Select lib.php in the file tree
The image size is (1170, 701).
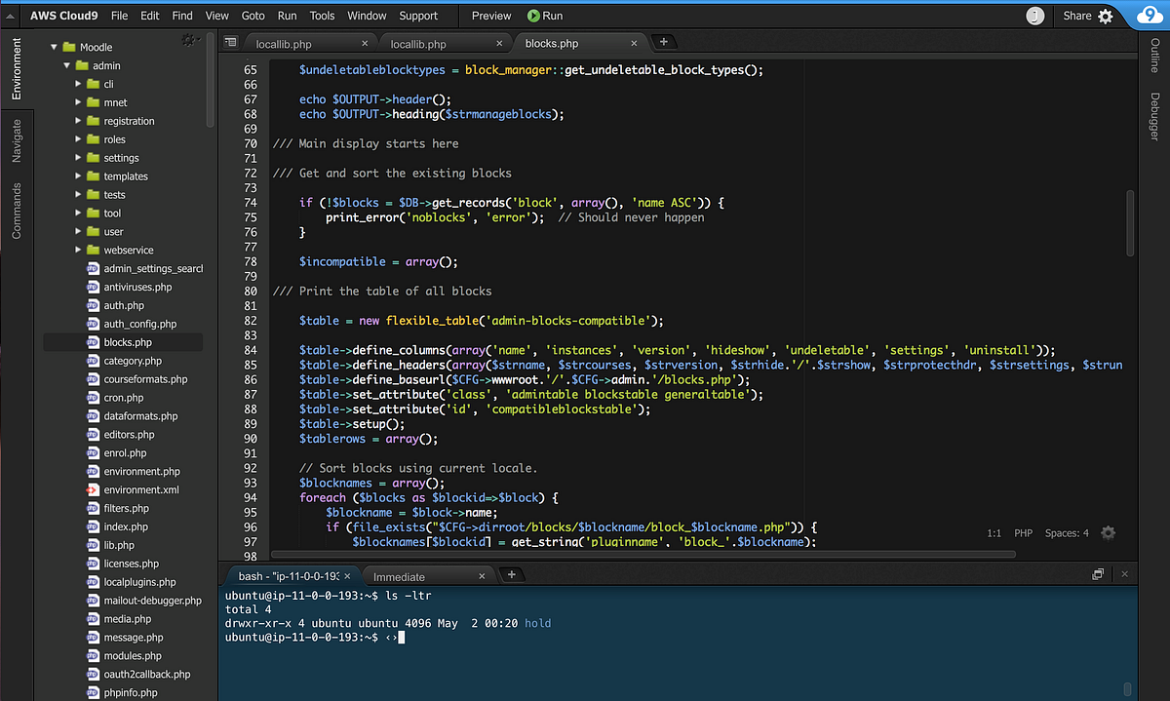click(119, 545)
